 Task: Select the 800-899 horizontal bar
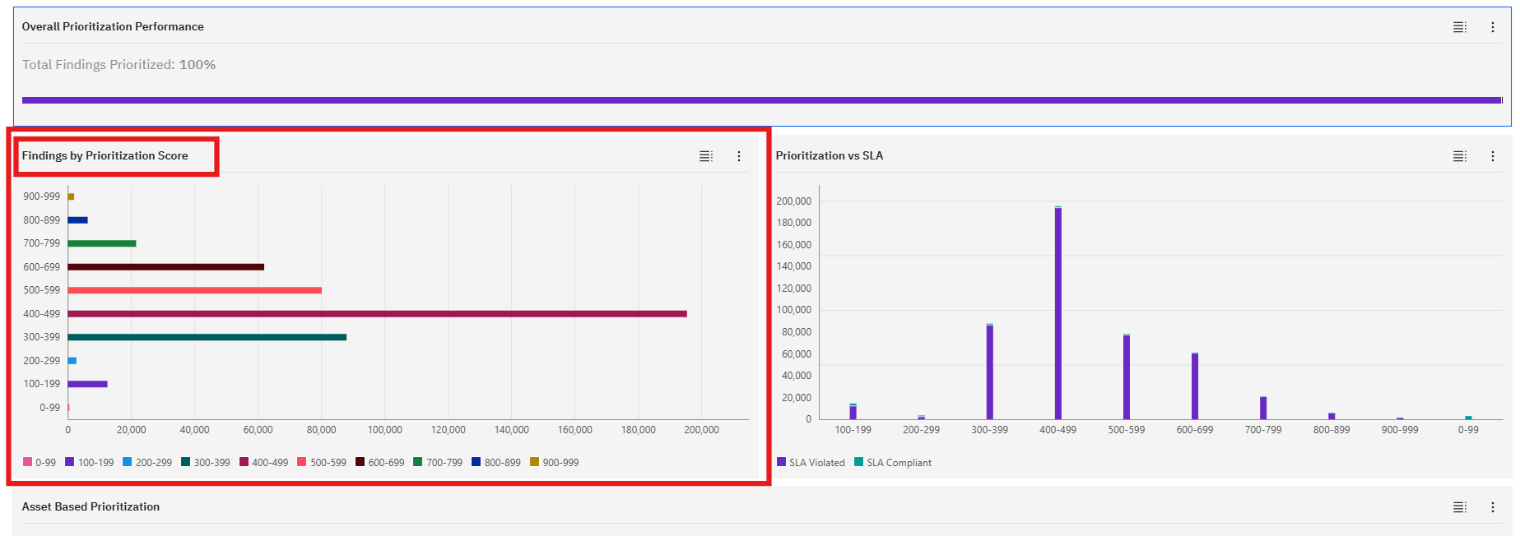point(77,220)
